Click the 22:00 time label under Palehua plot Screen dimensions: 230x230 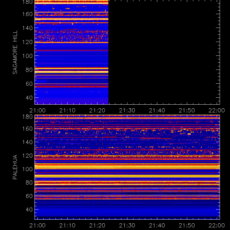coord(217,225)
